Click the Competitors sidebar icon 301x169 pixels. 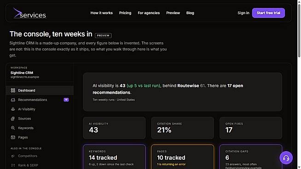(x=13, y=156)
